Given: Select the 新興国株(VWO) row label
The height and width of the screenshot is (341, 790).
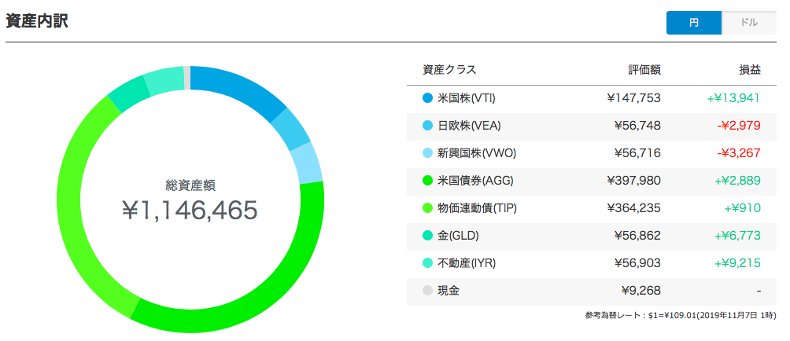Looking at the screenshot, I should pyautogui.click(x=477, y=153).
